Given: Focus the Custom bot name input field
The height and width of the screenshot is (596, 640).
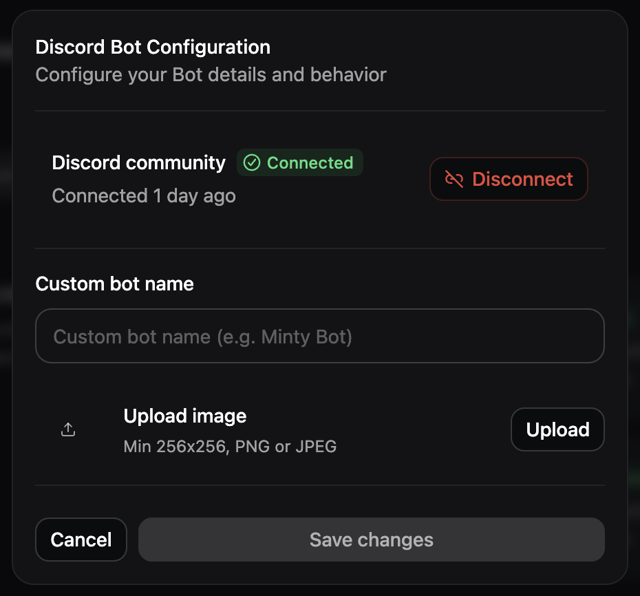Looking at the screenshot, I should [x=320, y=336].
